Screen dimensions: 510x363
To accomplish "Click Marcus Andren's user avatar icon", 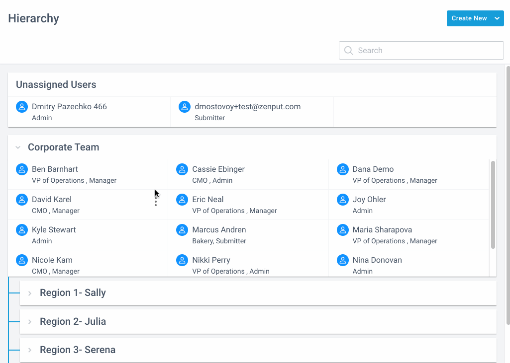I will click(x=182, y=229).
